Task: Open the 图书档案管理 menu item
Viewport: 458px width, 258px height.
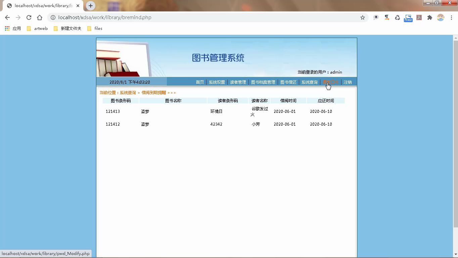Action: (x=263, y=82)
